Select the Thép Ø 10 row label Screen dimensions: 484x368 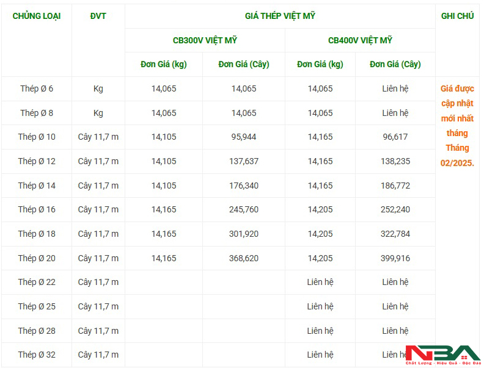[37, 137]
